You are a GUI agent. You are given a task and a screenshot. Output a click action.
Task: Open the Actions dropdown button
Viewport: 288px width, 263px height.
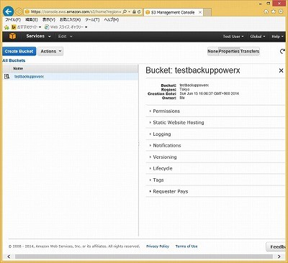pos(50,51)
